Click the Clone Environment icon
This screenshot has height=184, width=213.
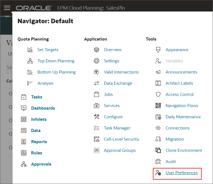click(x=158, y=150)
